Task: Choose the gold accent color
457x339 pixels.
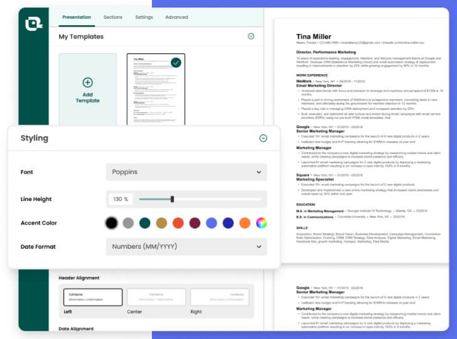Action: pyautogui.click(x=161, y=223)
